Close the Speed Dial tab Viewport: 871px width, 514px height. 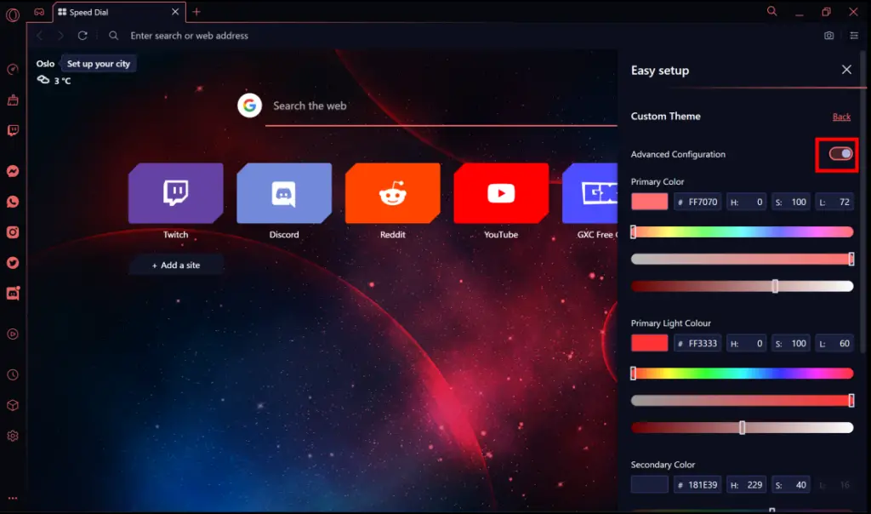(x=175, y=12)
